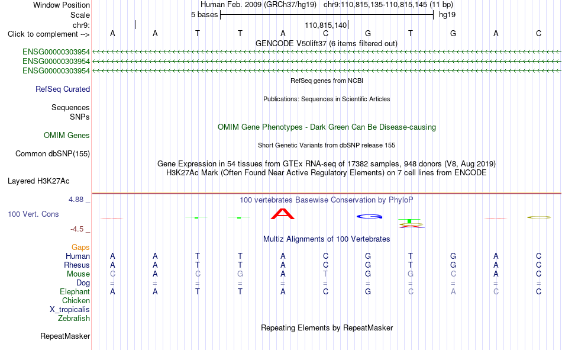Image resolution: width=562 pixels, height=350 pixels.
Task: Click the large red 'A' conservation logo
Action: coord(283,214)
